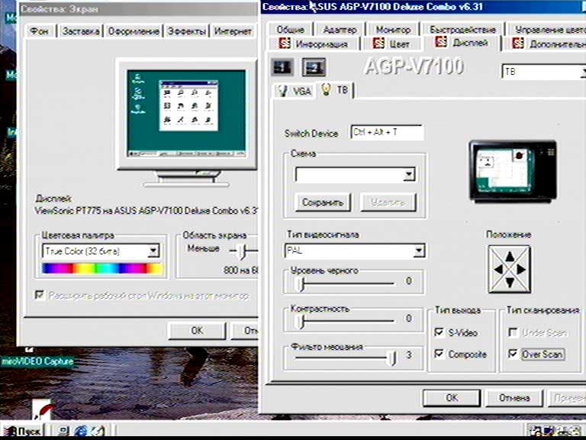586x440 pixels.
Task: Click the TV preview thumbnail image
Action: point(513,171)
